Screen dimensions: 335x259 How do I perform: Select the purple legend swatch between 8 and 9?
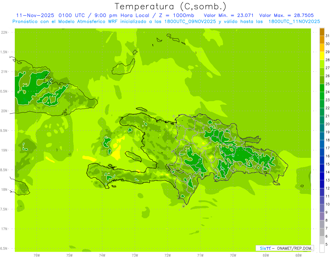(x=322, y=216)
